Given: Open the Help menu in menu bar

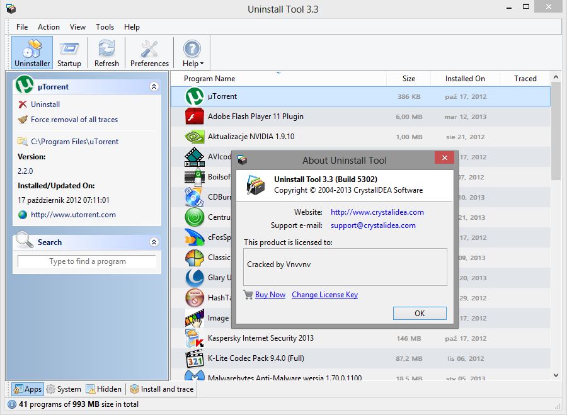Looking at the screenshot, I should click(132, 26).
